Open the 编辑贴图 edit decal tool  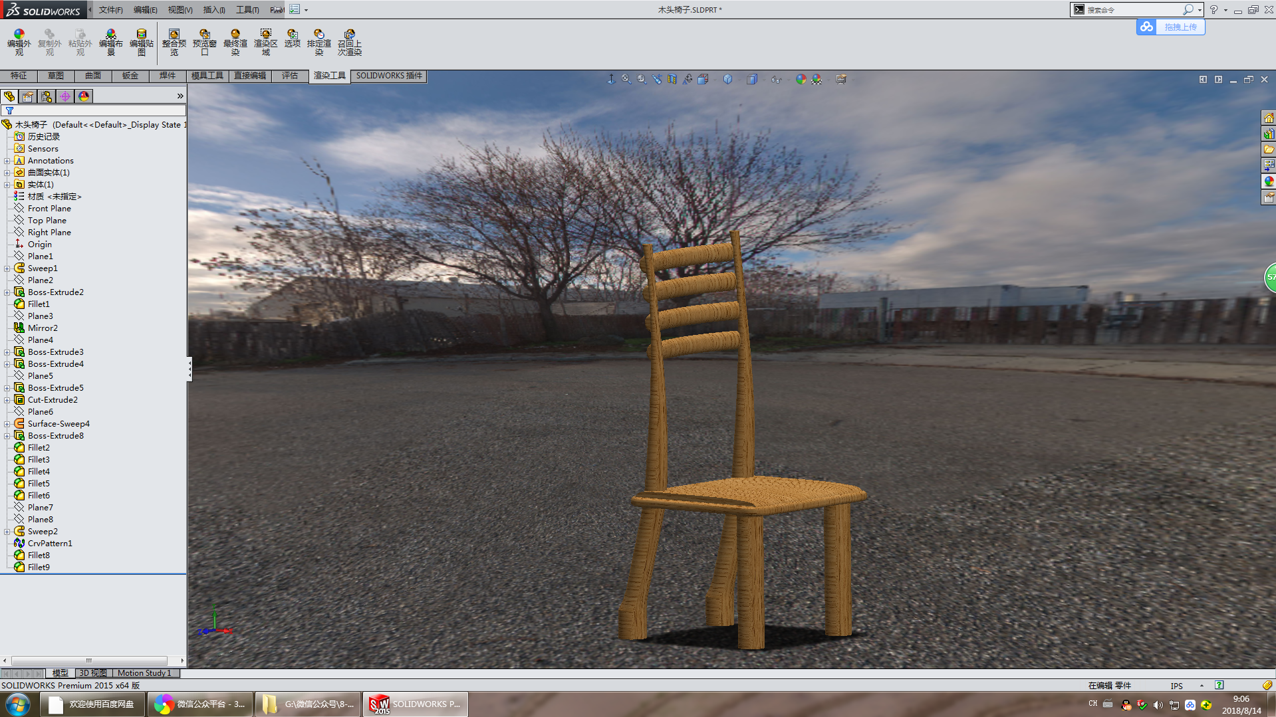tap(142, 42)
